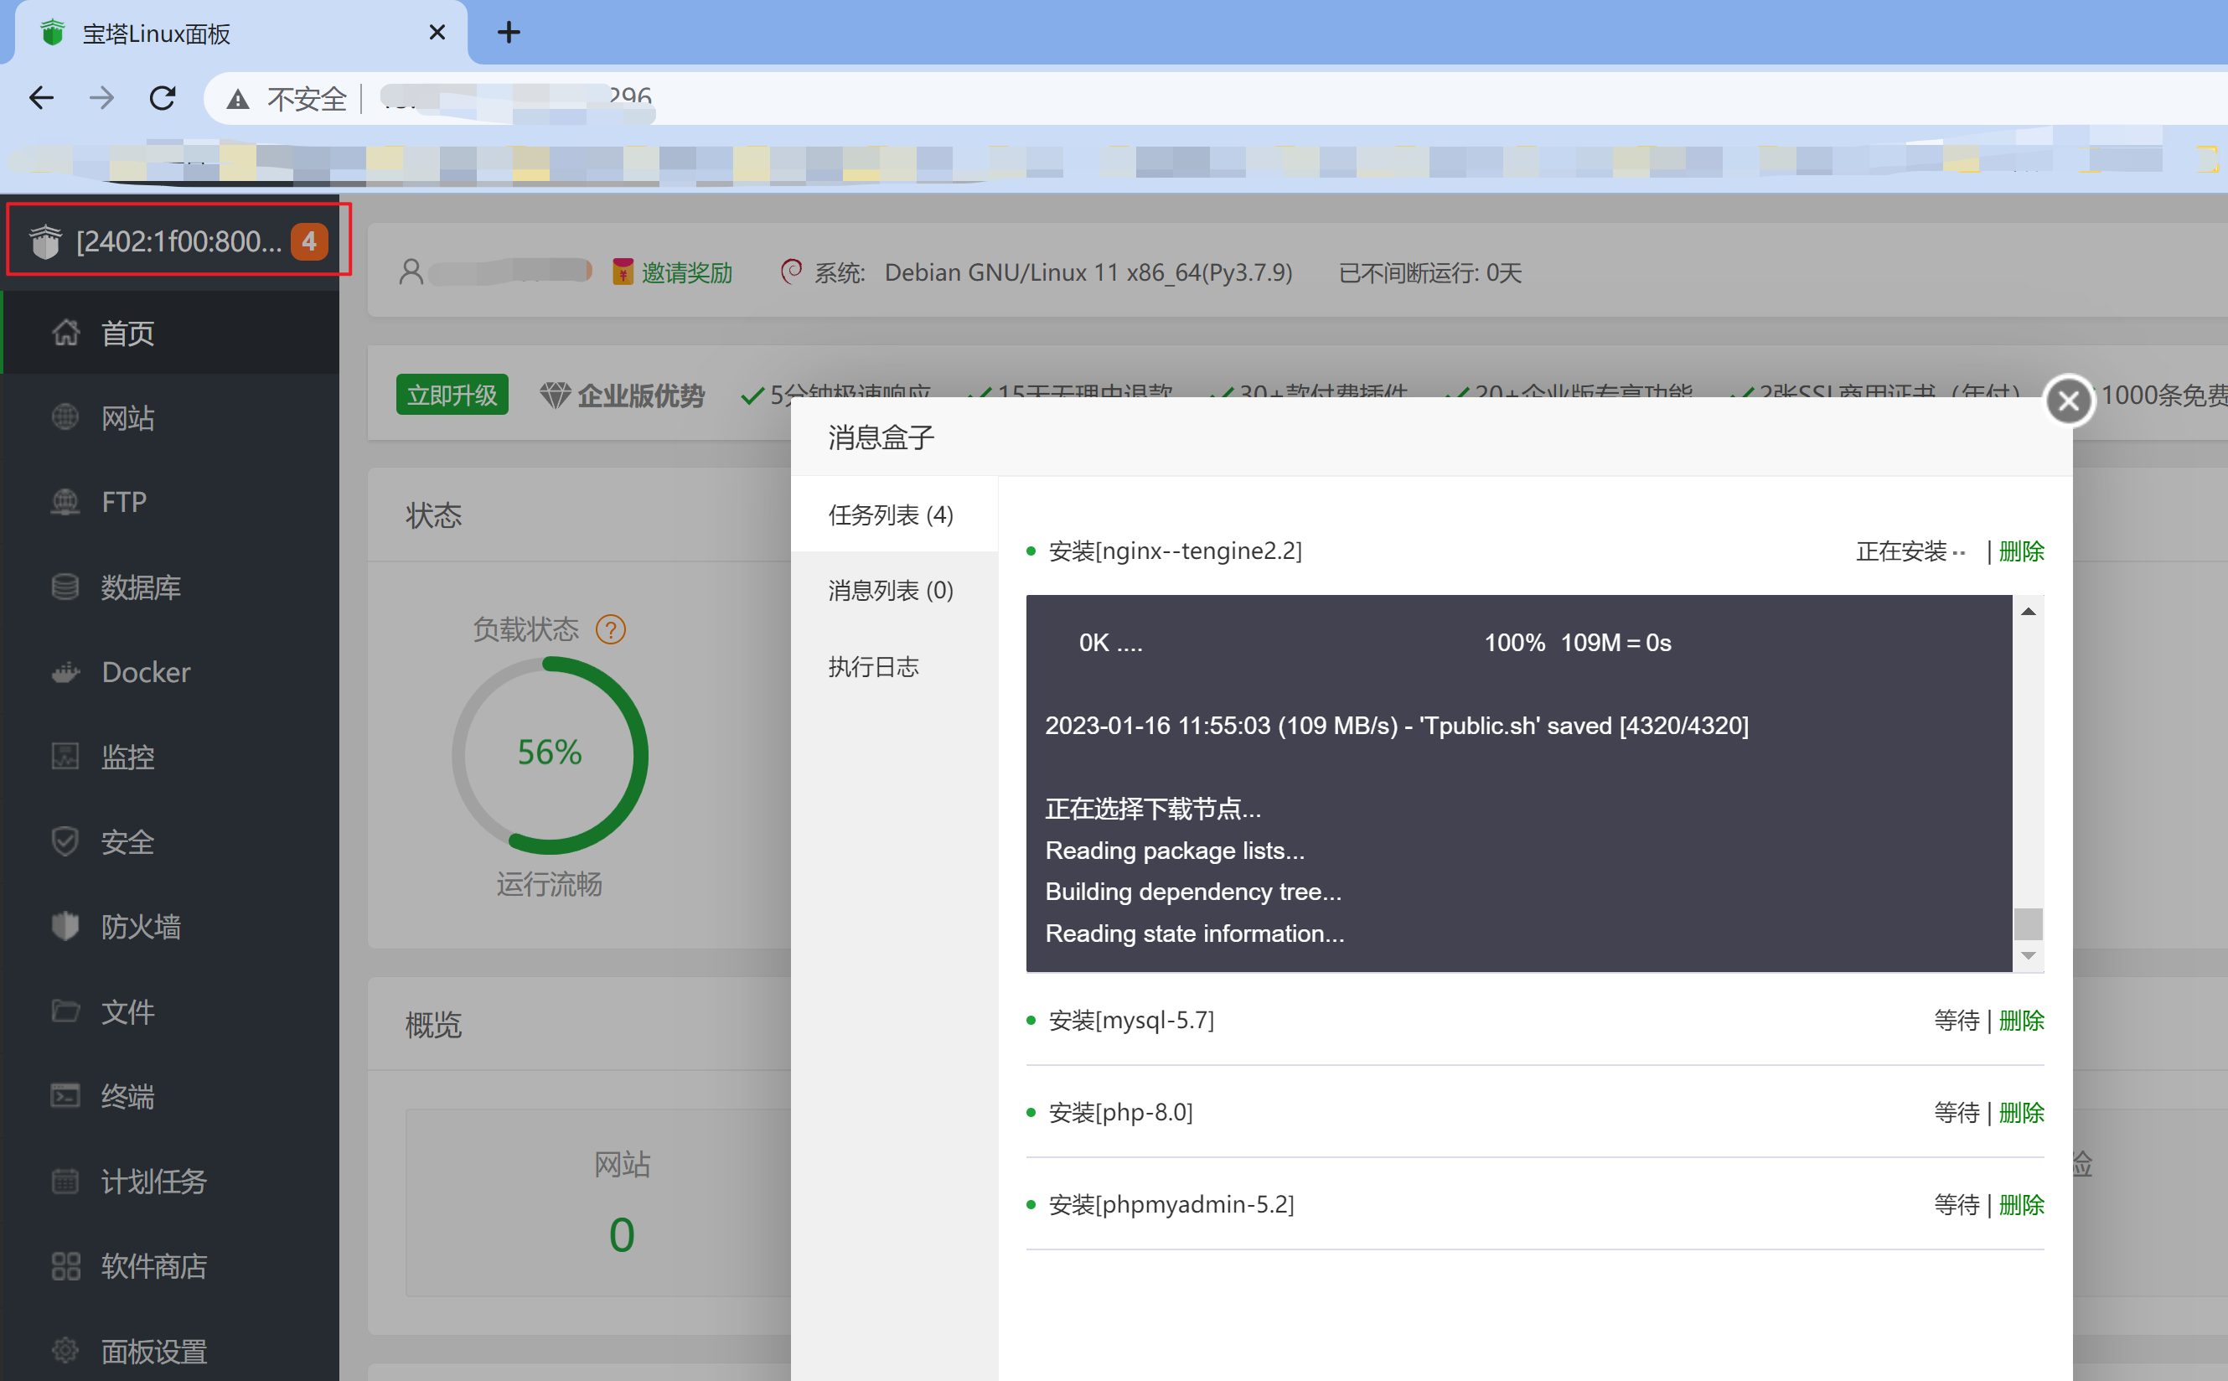Click the install log scrollbar down arrow
This screenshot has width=2228, height=1381.
pos(2028,955)
